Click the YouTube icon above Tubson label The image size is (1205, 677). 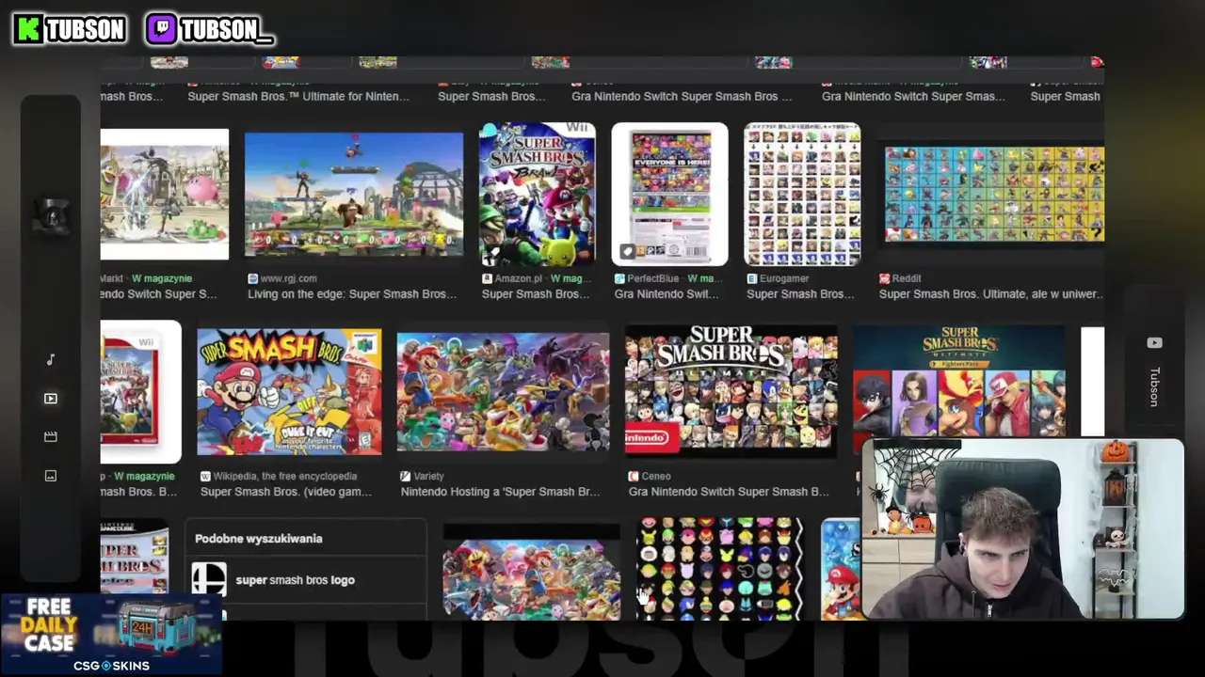pyautogui.click(x=1155, y=343)
